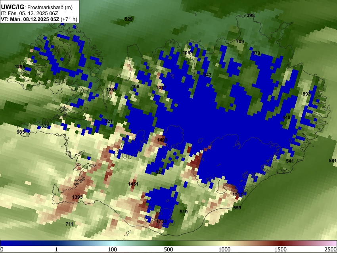Click the map value 343
Viewport: 337px width, 253px height.
pyautogui.click(x=208, y=75)
